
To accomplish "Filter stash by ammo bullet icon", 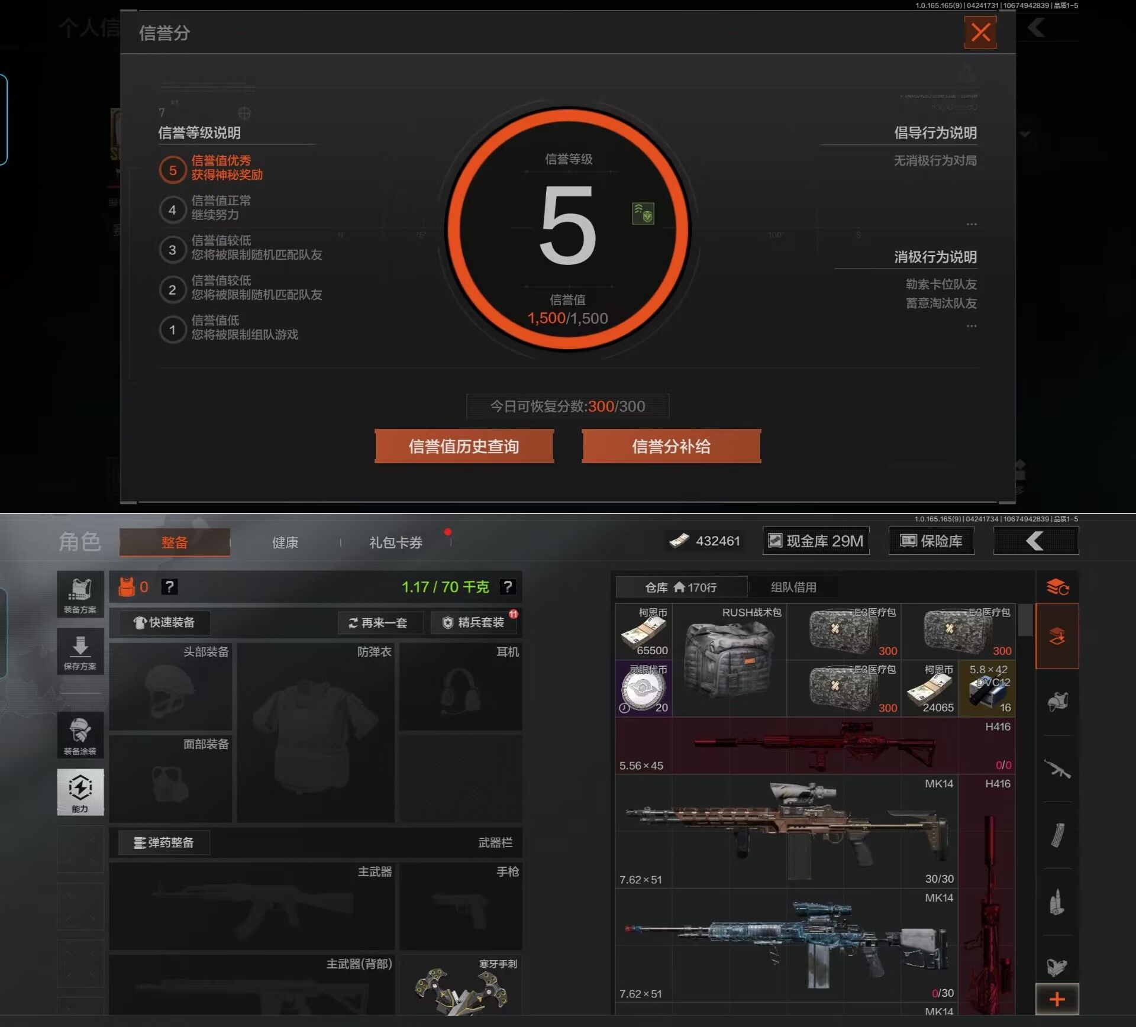I will (1057, 902).
